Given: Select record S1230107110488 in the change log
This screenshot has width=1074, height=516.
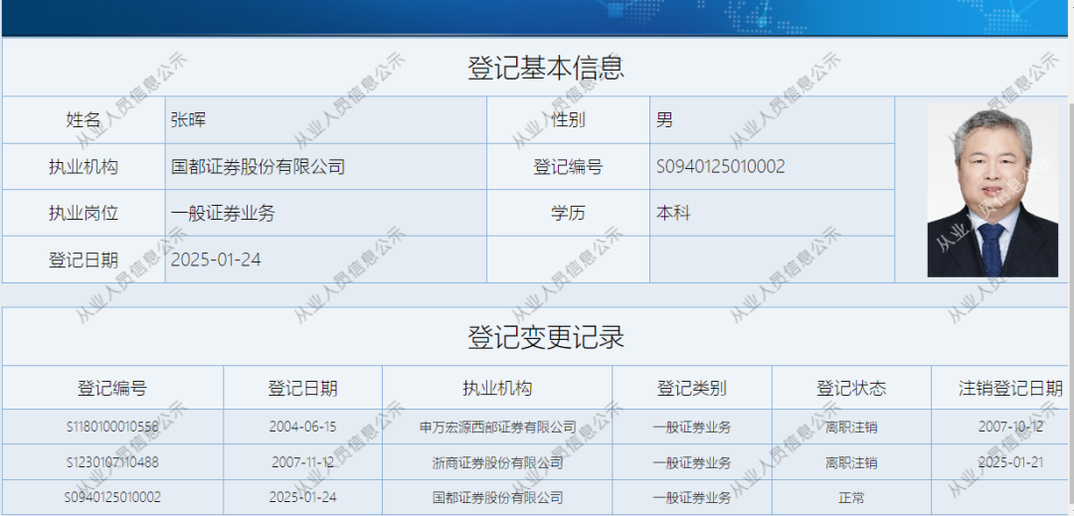Looking at the screenshot, I should 112,462.
